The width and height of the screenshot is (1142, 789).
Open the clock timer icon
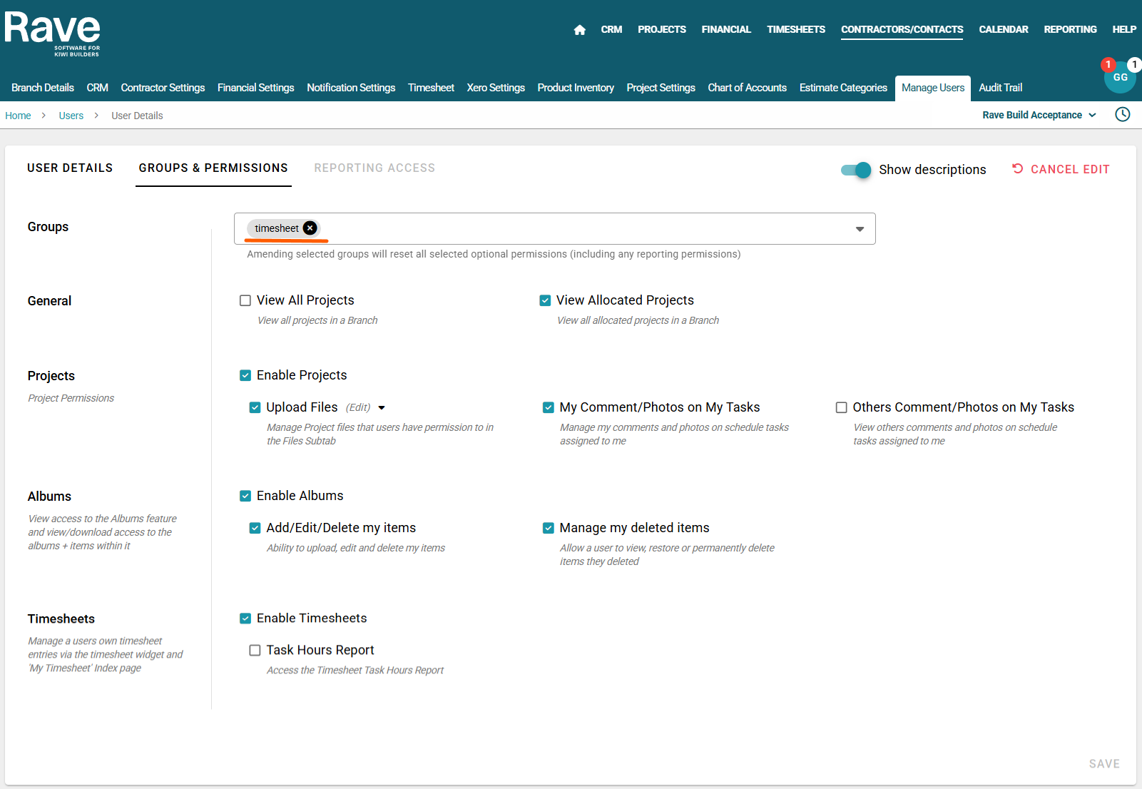(x=1123, y=114)
